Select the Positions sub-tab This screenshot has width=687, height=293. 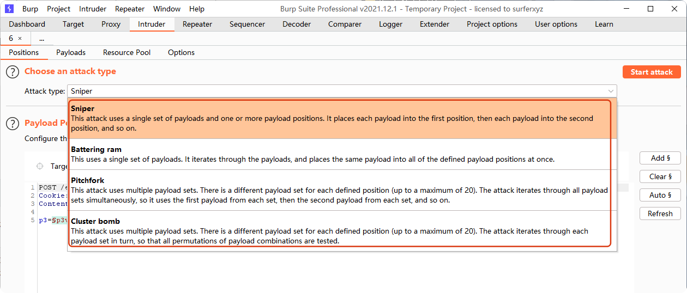(x=24, y=52)
